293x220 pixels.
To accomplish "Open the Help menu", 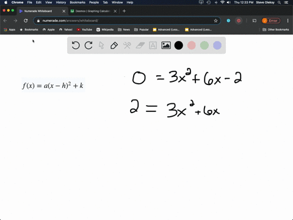I will (130, 2).
